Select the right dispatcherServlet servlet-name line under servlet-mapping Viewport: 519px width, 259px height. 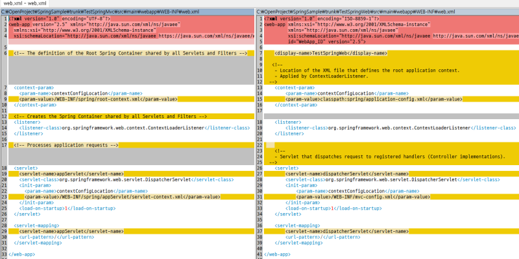pyautogui.click(x=391, y=231)
